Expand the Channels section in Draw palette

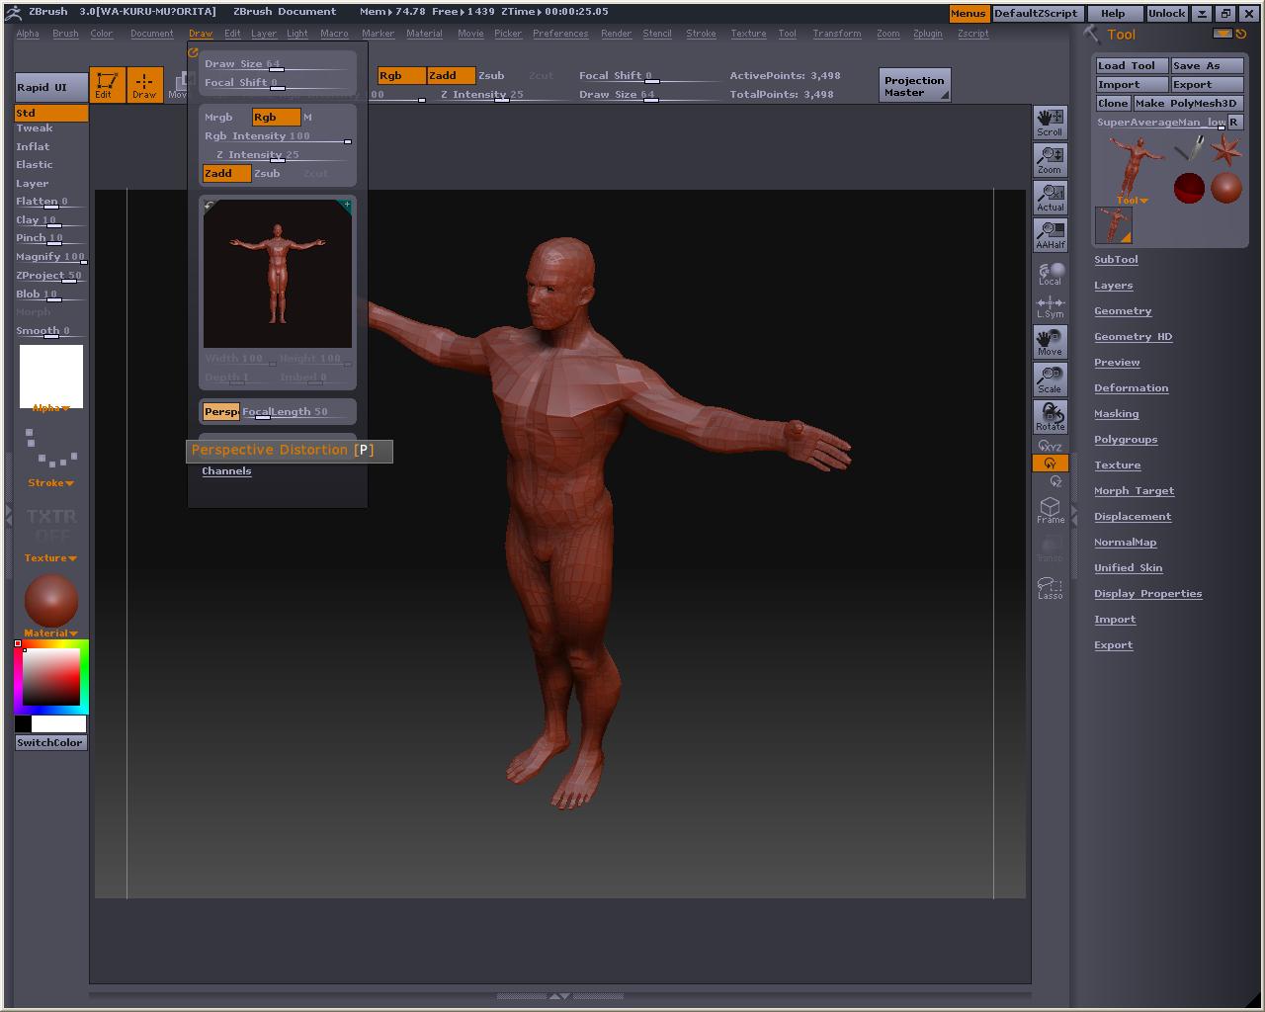coord(226,471)
